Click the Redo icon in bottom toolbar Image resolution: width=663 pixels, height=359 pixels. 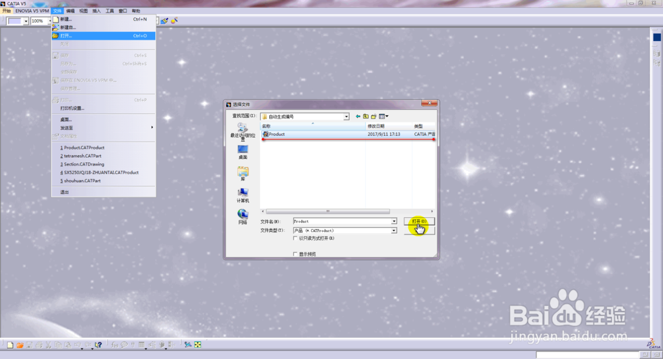pos(88,345)
